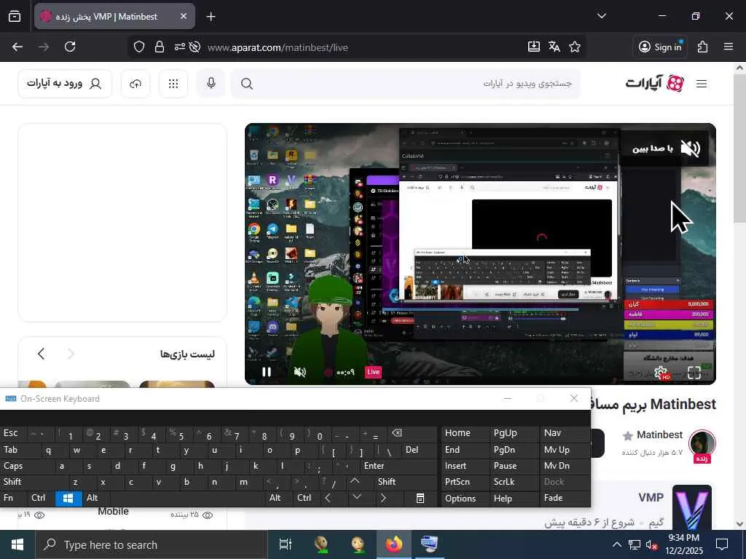
Task: Click the Aparat upload cloud icon
Action: (136, 84)
